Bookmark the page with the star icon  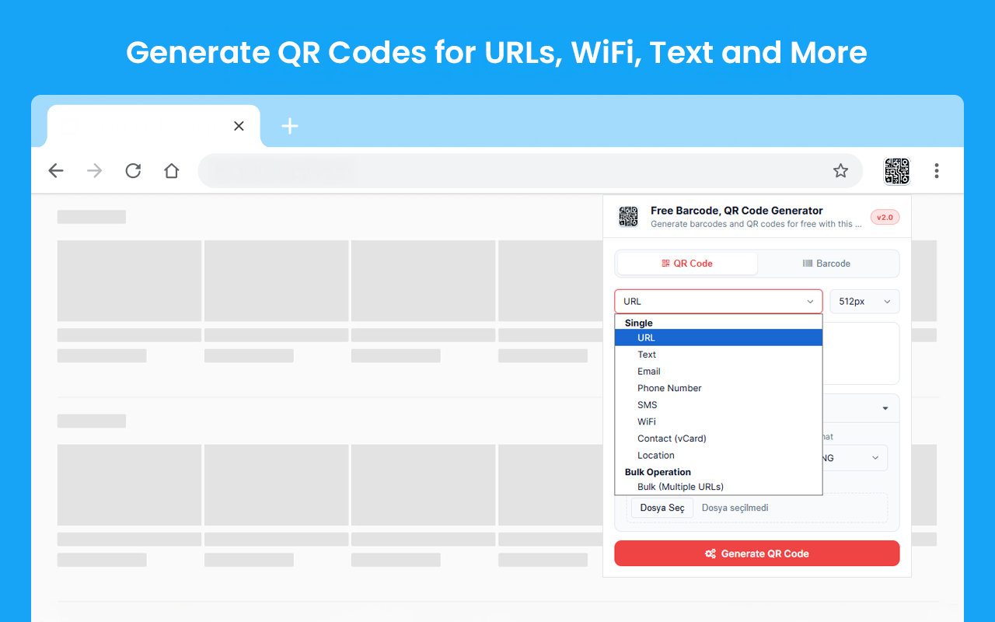[x=841, y=169]
